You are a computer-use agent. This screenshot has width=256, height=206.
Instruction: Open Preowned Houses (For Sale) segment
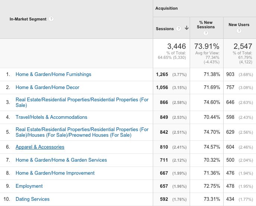[82, 132]
